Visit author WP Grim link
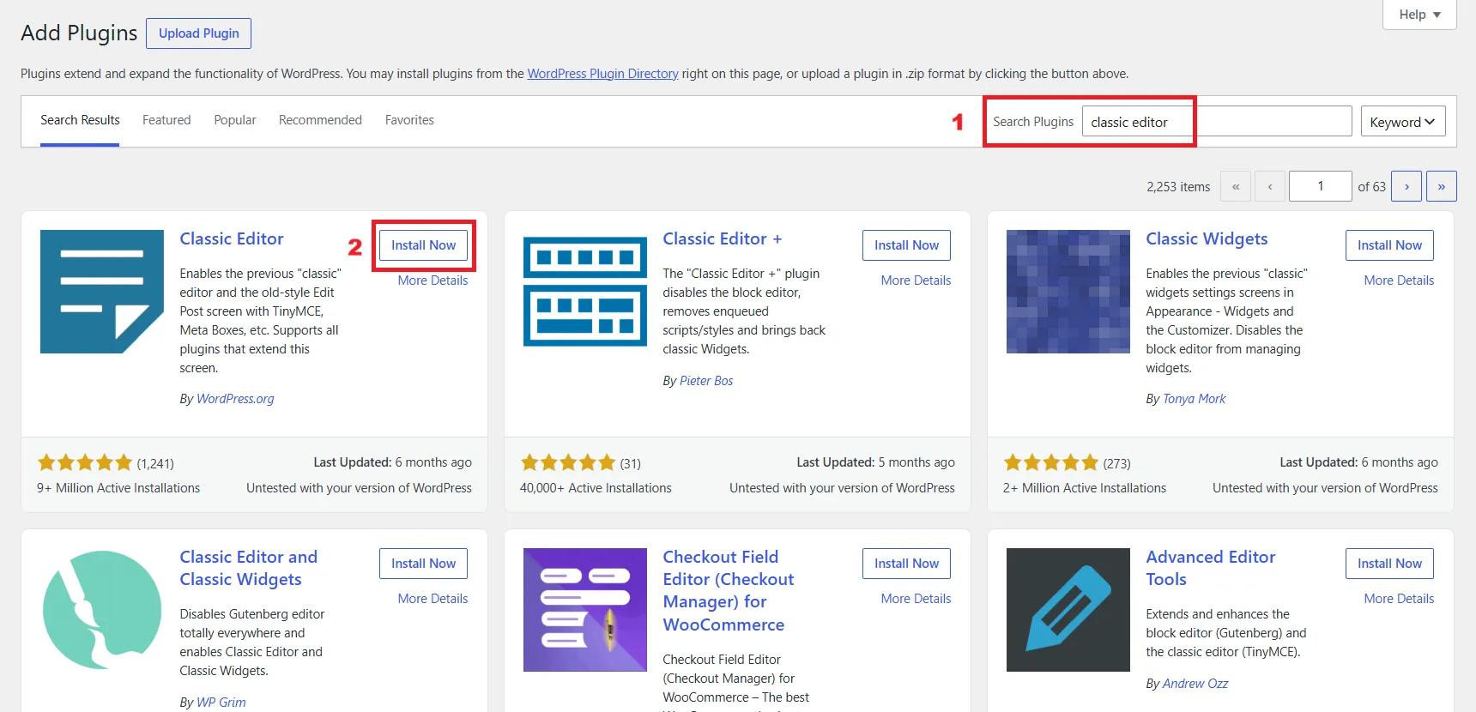 pos(221,703)
